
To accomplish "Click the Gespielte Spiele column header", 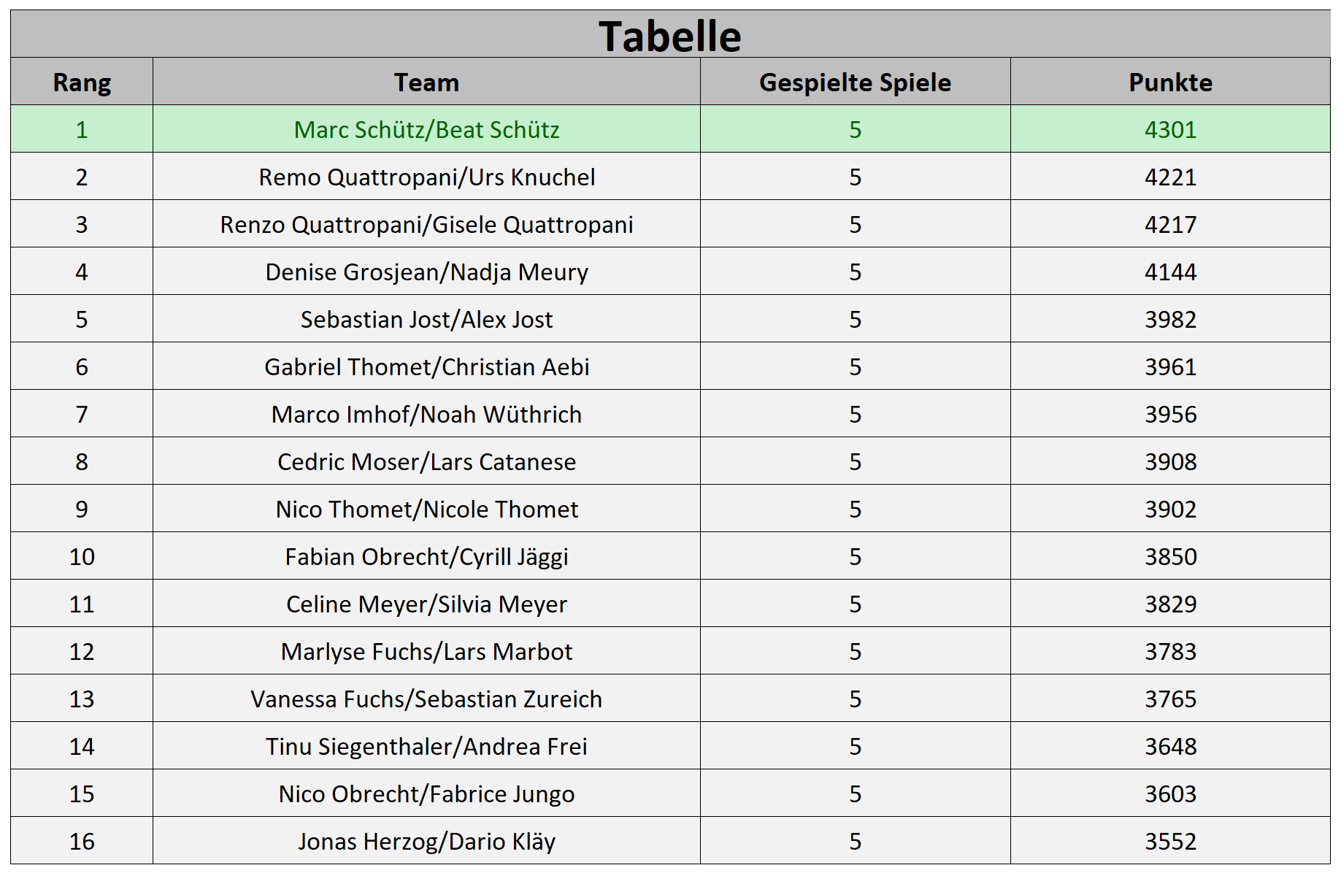I will coord(855,82).
